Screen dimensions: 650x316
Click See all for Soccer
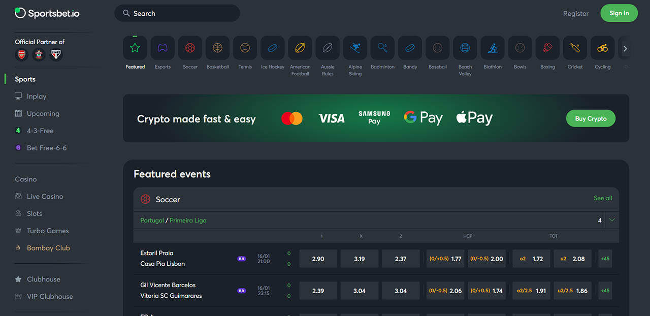603,198
